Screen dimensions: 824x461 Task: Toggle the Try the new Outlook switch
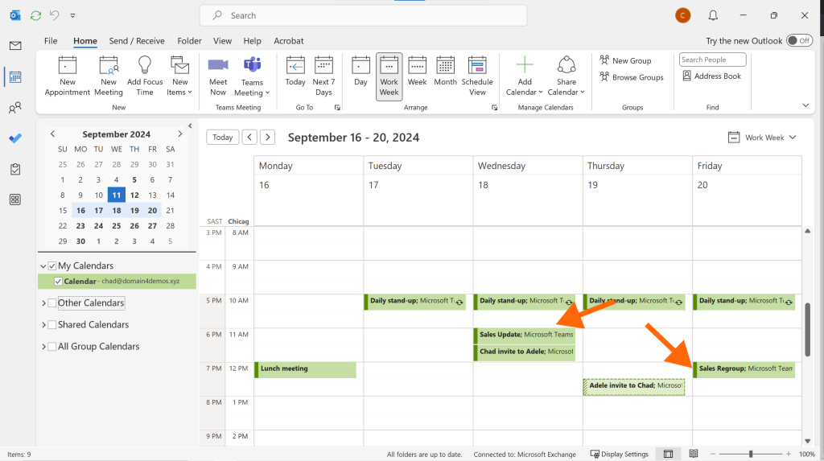799,40
